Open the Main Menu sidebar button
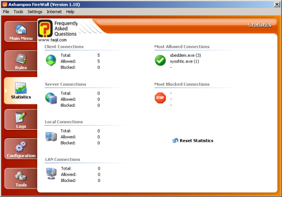 click(20, 32)
